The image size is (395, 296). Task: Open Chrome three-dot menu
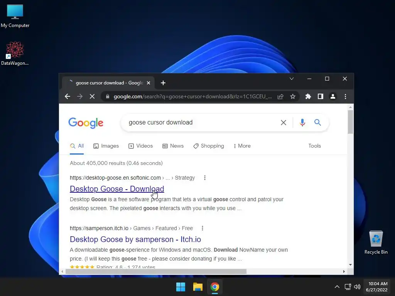click(x=345, y=96)
